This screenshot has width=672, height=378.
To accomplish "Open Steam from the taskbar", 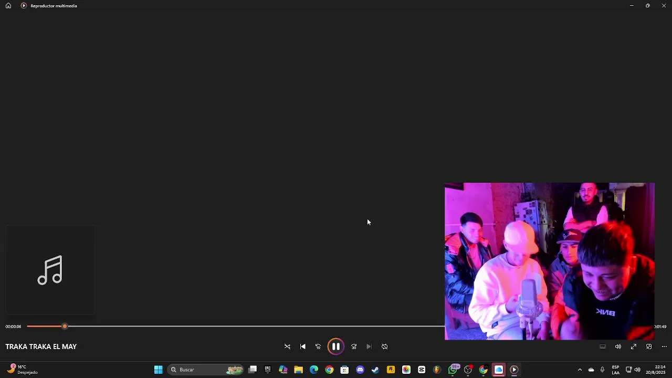I will click(x=375, y=370).
